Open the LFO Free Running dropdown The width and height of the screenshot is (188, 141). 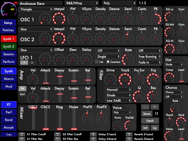(x=149, y=56)
